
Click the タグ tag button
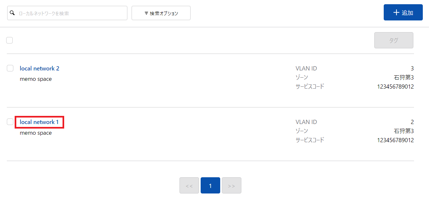pos(394,40)
